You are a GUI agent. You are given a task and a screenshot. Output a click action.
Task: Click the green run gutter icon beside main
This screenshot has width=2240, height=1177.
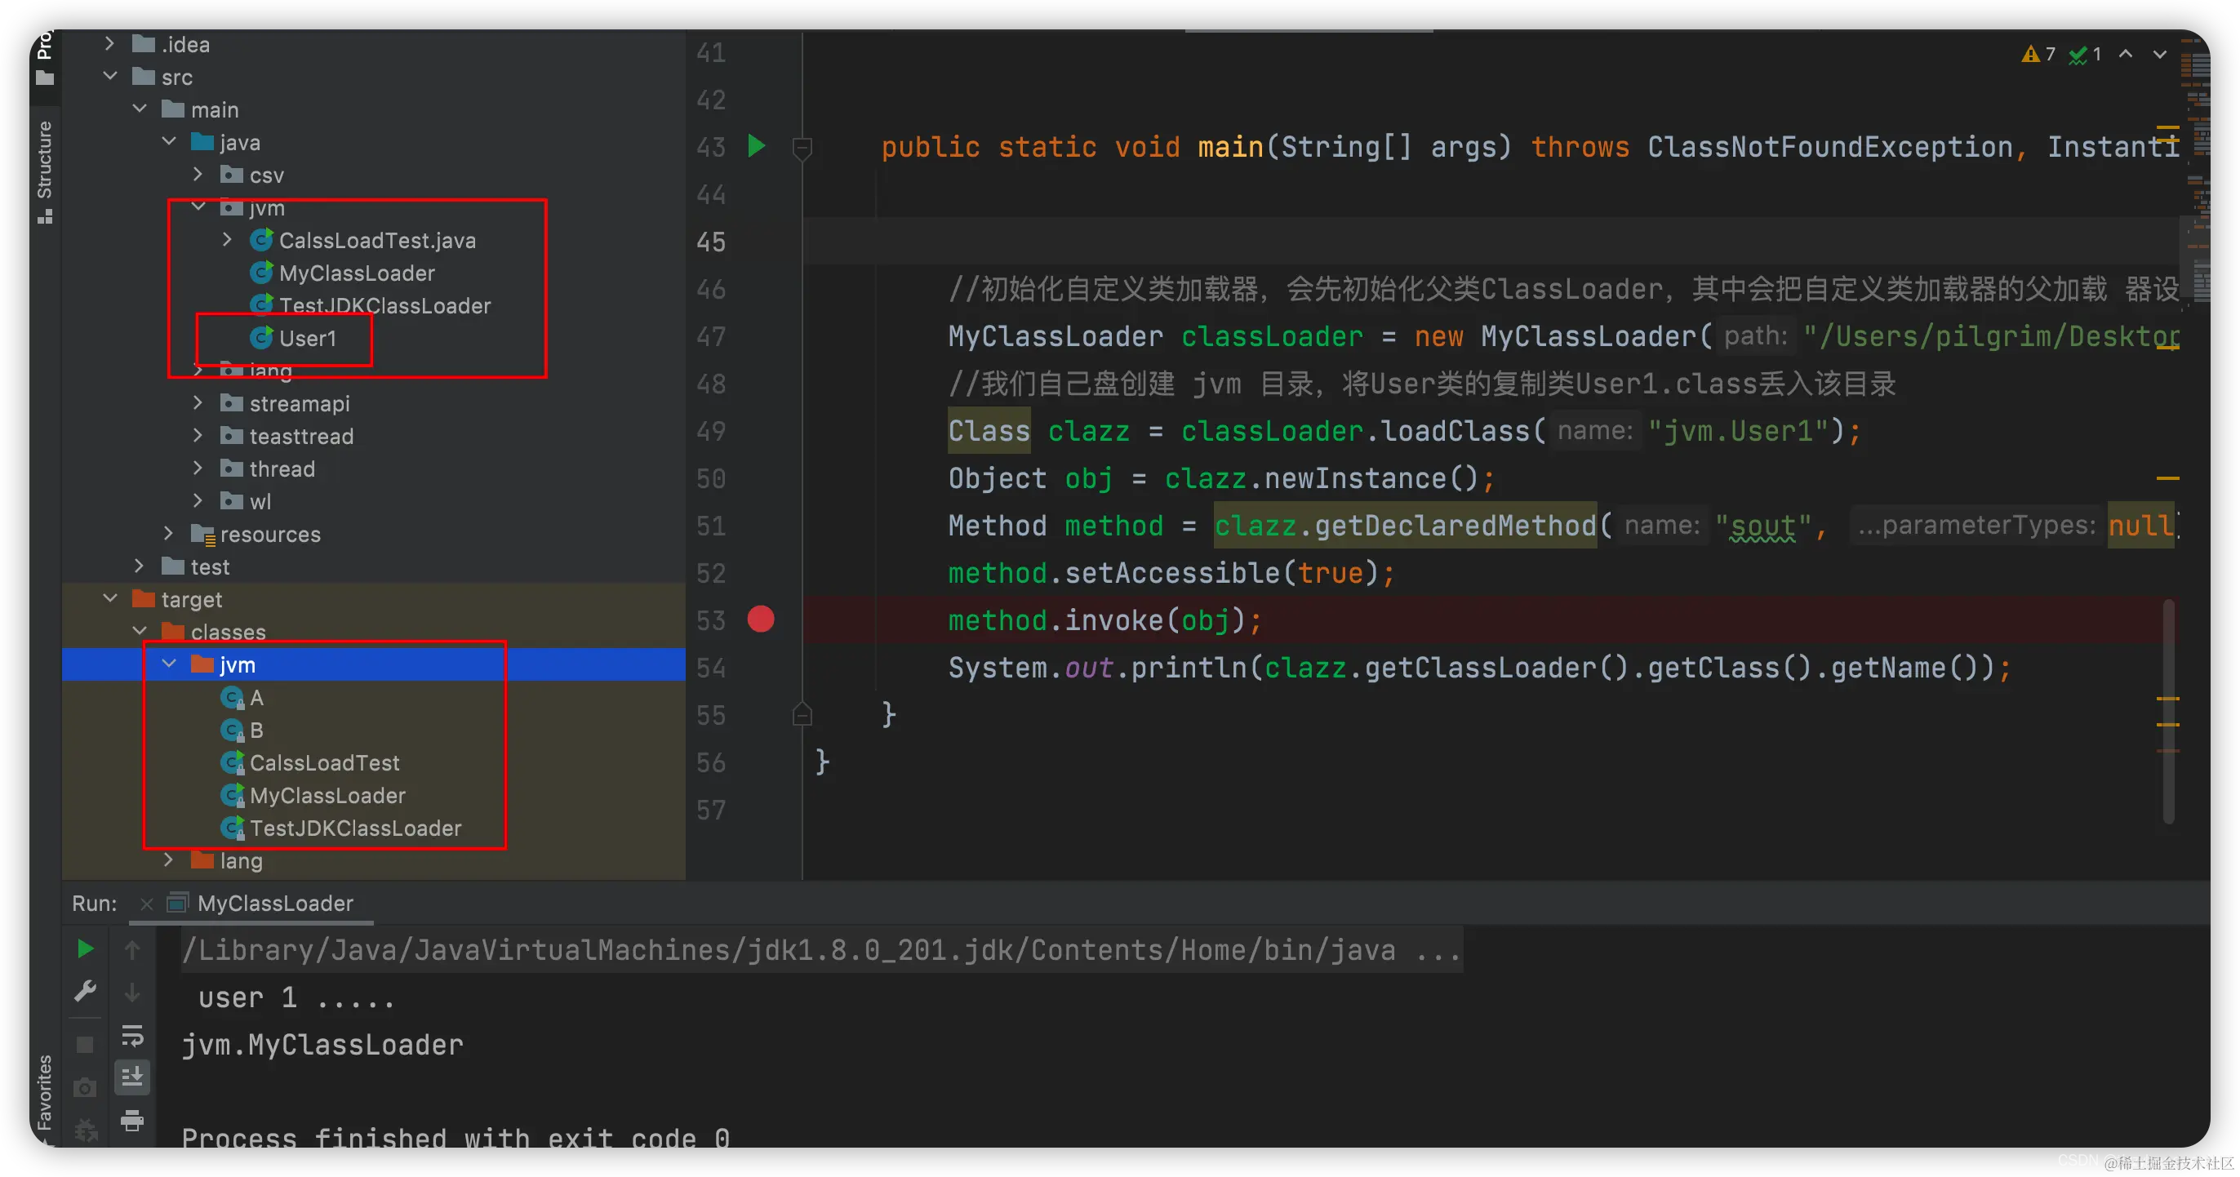pos(757,146)
